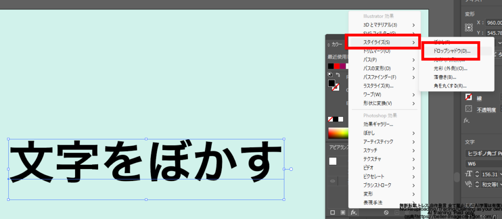Open the パスの変形(D) submenu
Screen dimensions: 502x219
(x=384, y=68)
